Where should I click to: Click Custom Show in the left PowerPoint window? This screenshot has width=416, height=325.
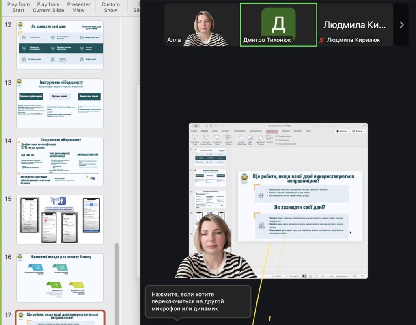click(111, 7)
